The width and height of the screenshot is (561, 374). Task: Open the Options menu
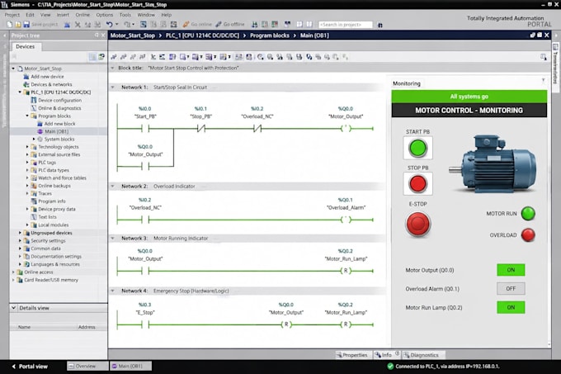(x=105, y=15)
